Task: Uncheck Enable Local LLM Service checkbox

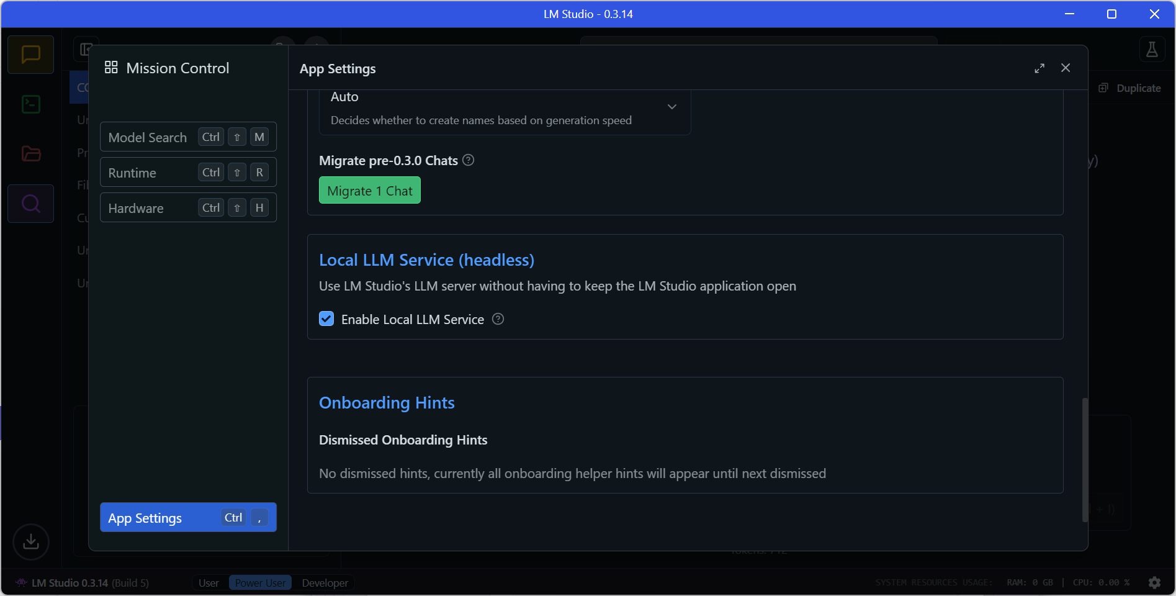Action: [326, 319]
